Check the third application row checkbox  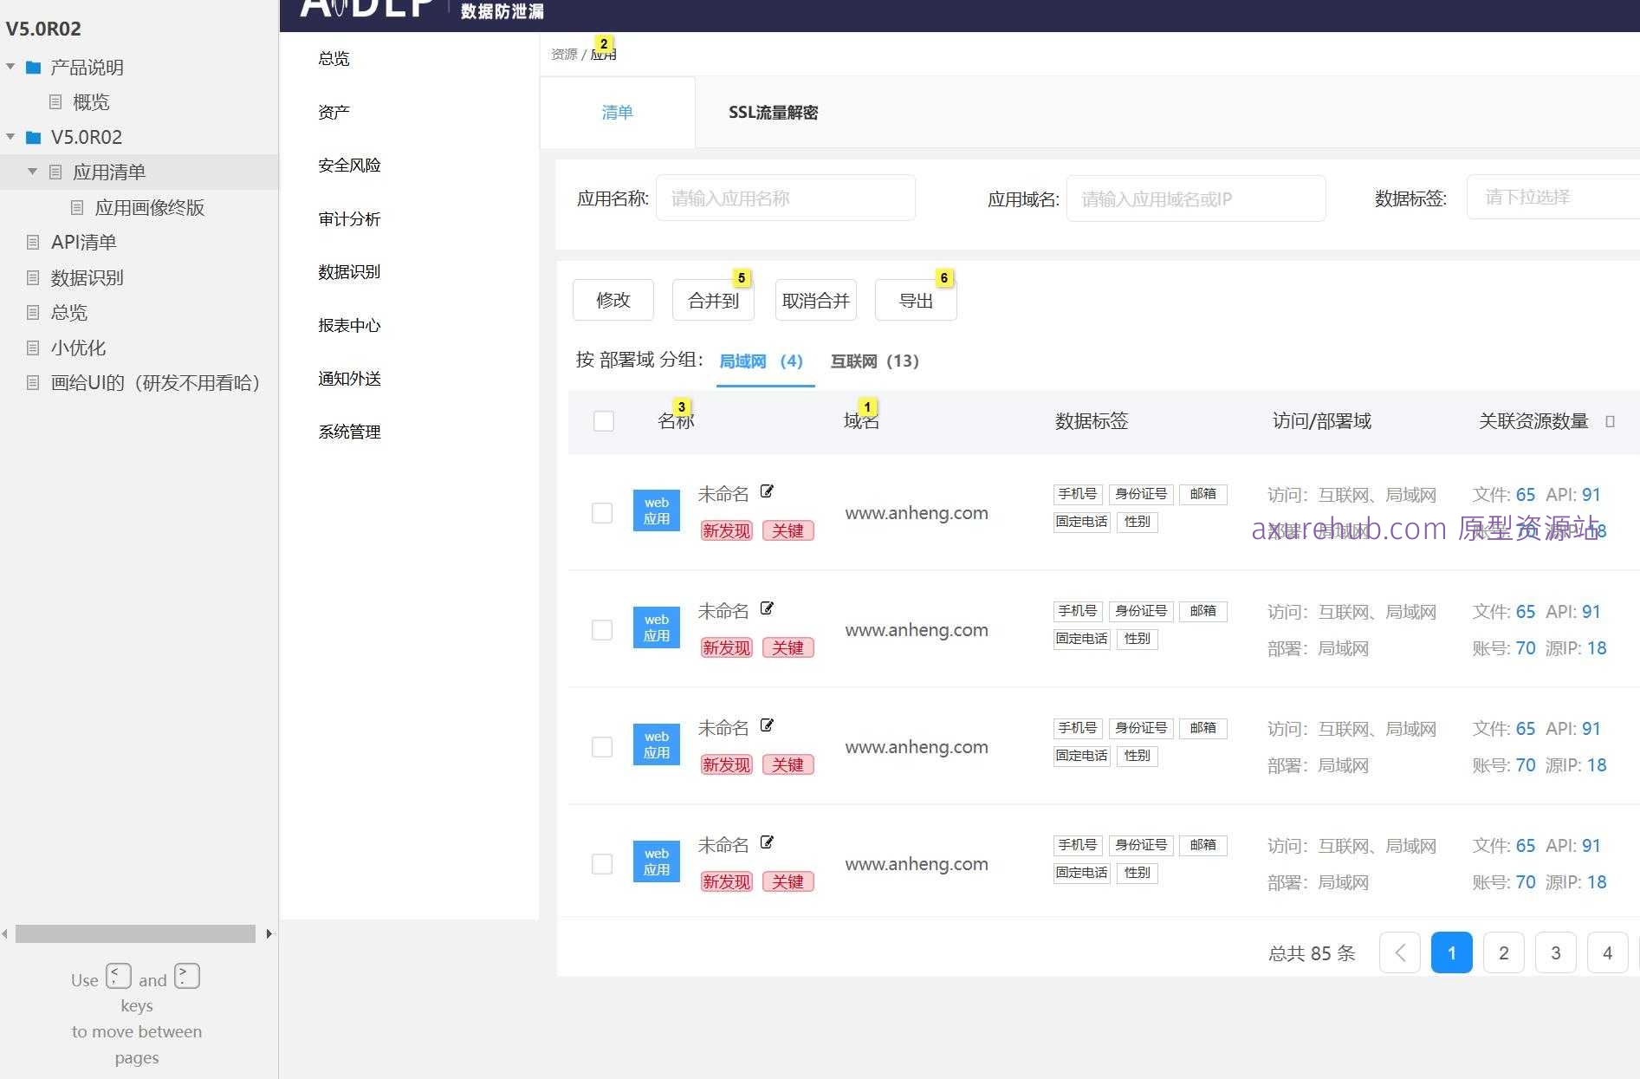tap(602, 747)
